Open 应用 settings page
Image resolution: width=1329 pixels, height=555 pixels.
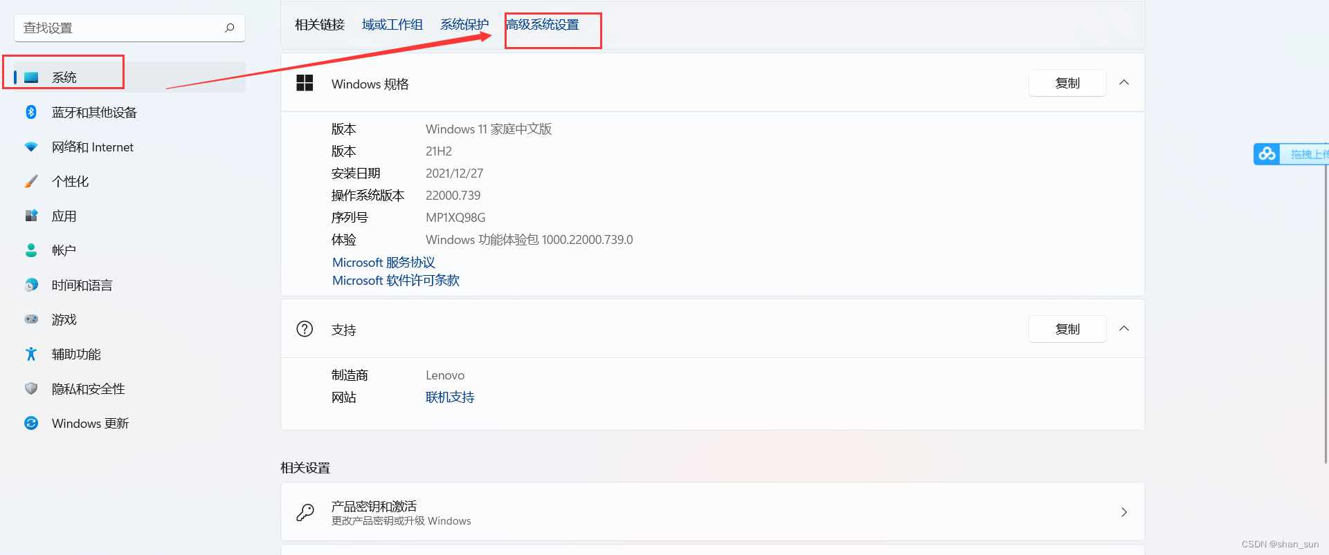click(x=130, y=216)
